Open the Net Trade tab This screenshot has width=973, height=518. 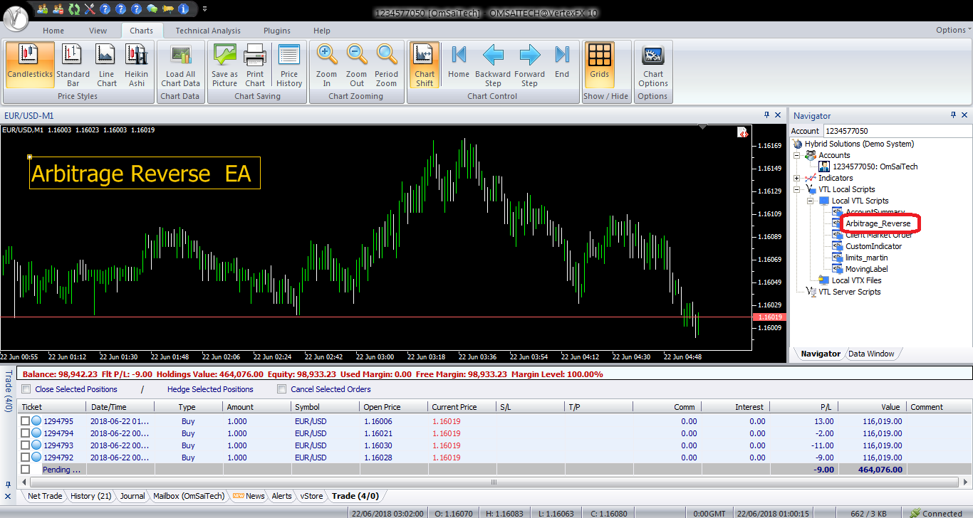[45, 496]
